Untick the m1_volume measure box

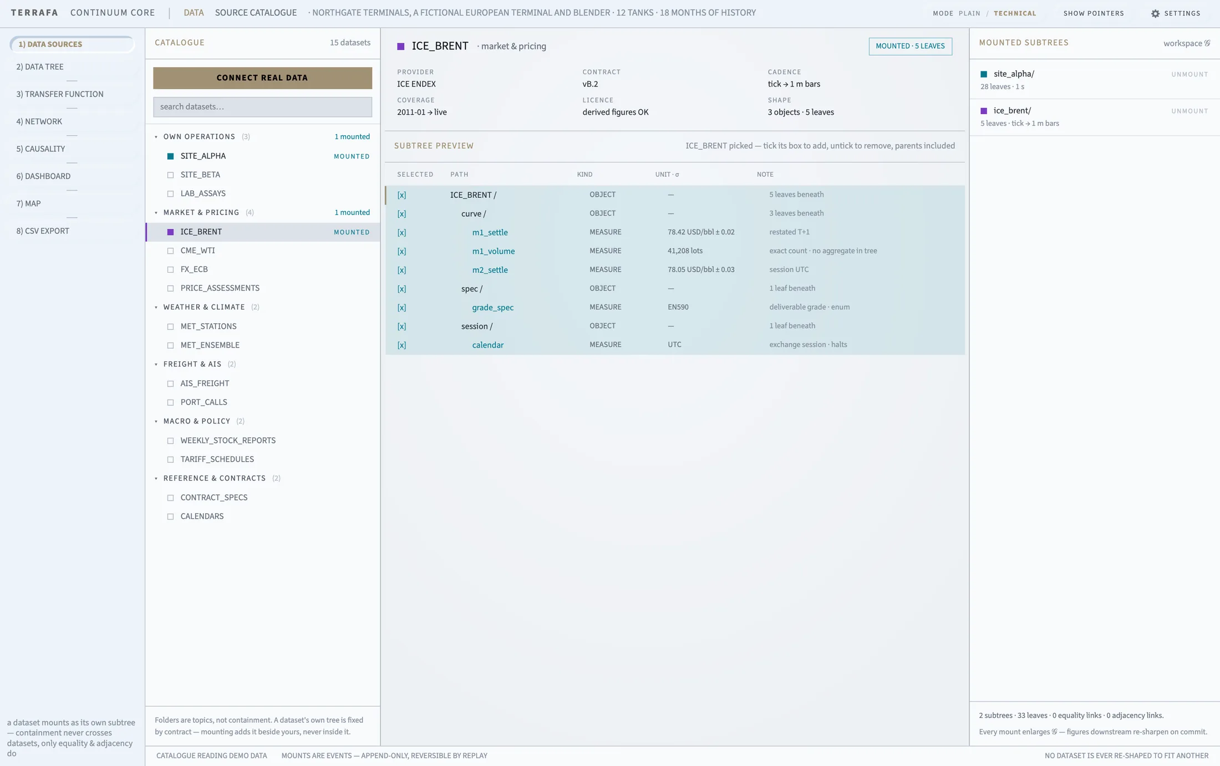pyautogui.click(x=401, y=252)
